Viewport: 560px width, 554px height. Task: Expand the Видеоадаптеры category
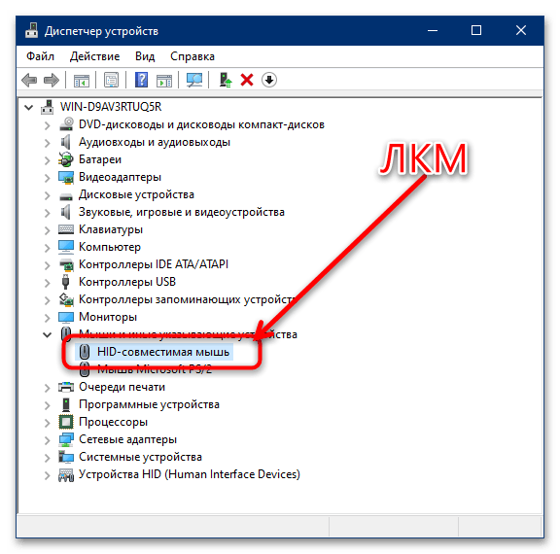point(47,178)
